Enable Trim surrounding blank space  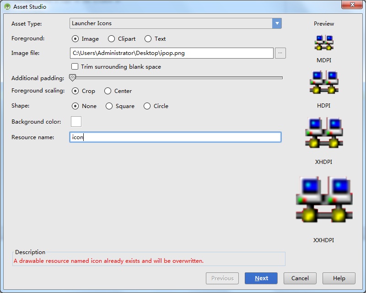click(x=75, y=66)
